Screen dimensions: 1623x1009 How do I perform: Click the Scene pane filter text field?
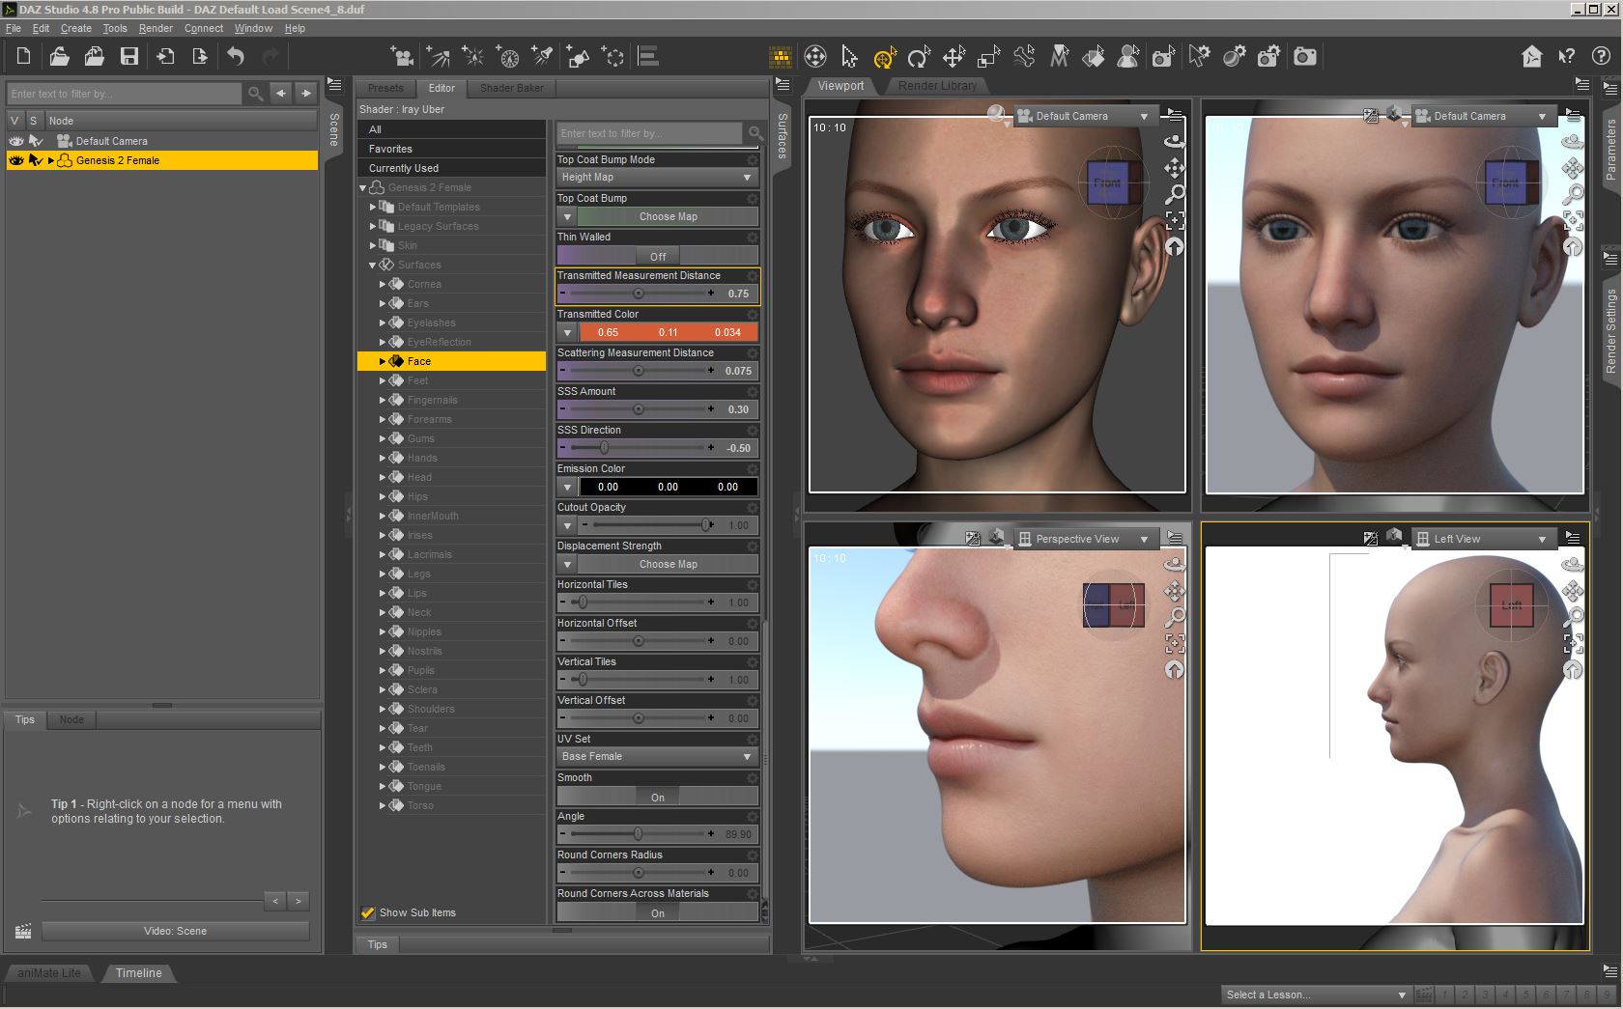124,94
